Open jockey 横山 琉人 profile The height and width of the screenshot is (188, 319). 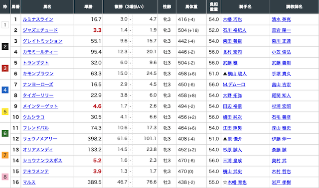click(x=237, y=74)
